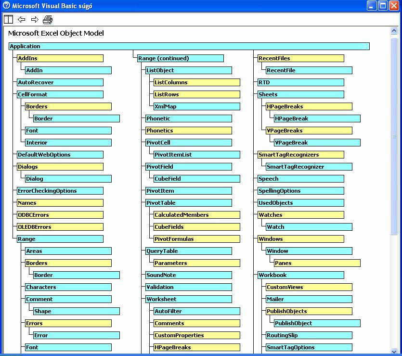Open the PivotItemList object link
Viewport: 402px width, 356px height.
pos(197,155)
